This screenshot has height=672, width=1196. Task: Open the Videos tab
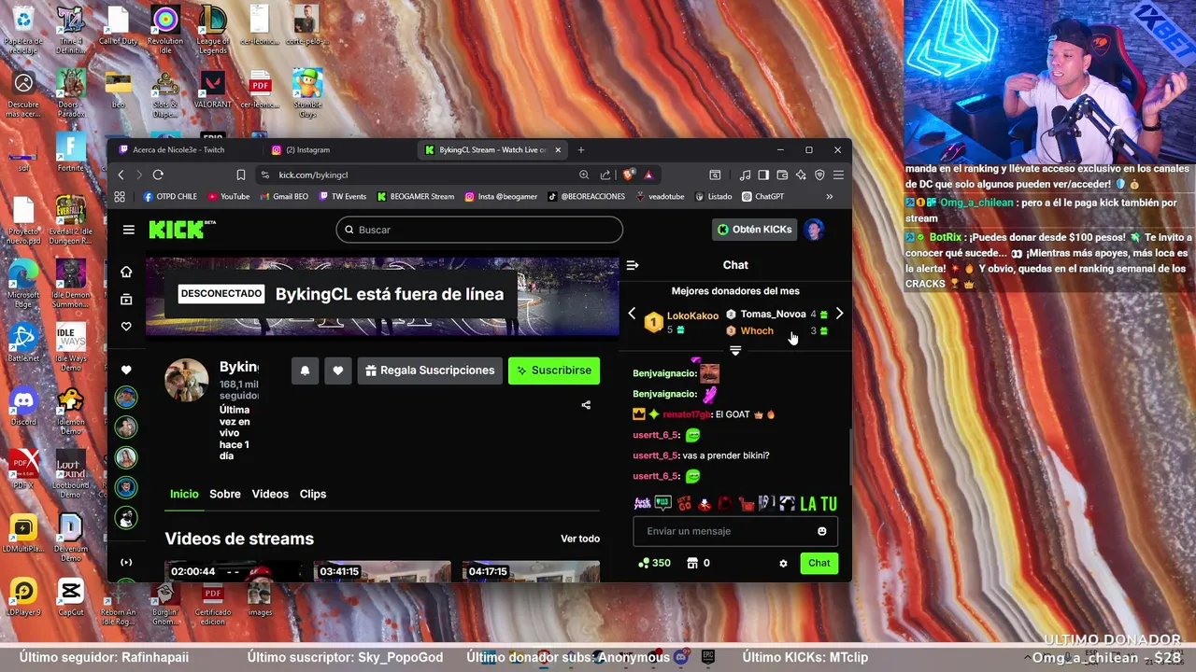coord(270,494)
